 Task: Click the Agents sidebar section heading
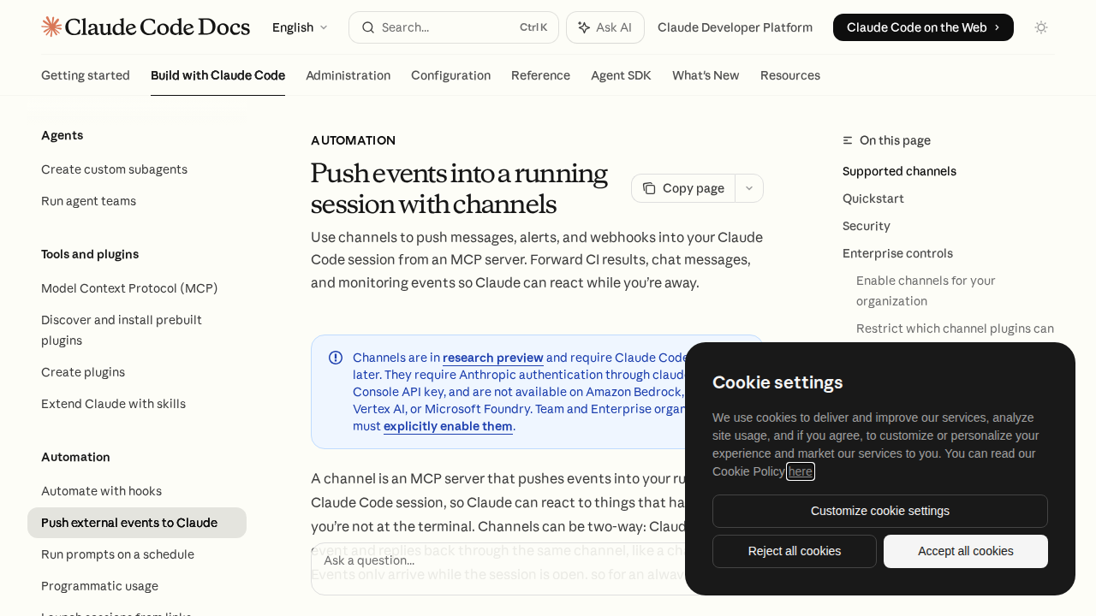click(63, 135)
